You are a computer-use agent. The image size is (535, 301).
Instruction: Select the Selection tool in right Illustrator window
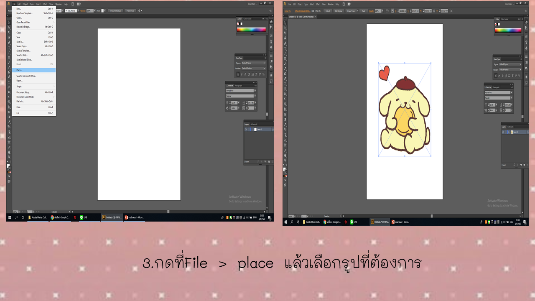[x=285, y=23]
